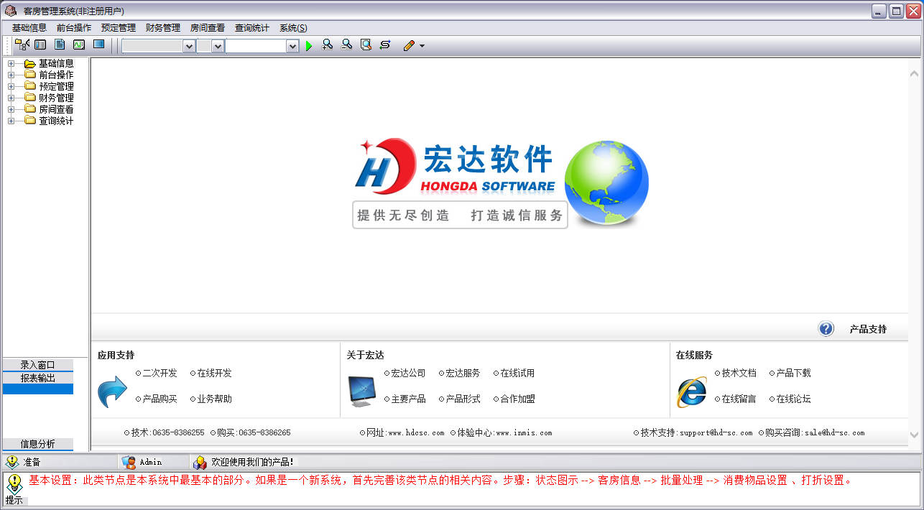Image resolution: width=924 pixels, height=510 pixels.
Task: Open the 宏达服务 link
Action: (463, 374)
